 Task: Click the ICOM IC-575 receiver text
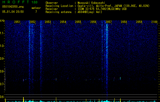coord(102,9)
